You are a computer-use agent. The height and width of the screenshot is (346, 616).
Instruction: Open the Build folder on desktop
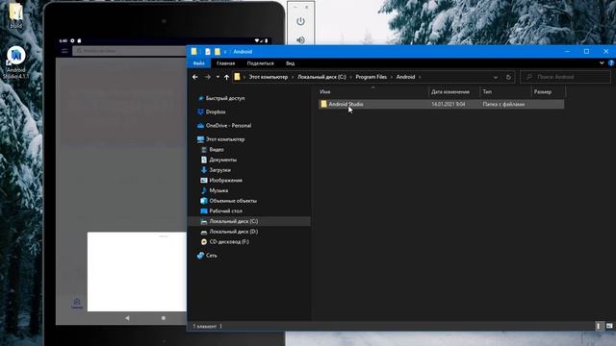[x=15, y=15]
